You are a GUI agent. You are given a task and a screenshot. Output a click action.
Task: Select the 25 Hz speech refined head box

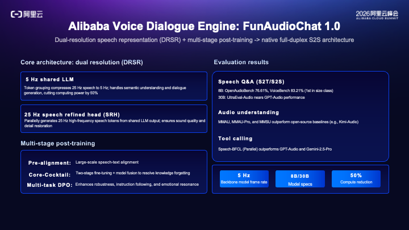(x=114, y=119)
